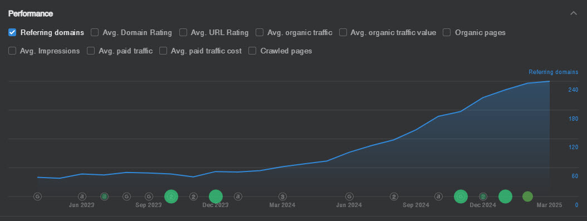Viewport: 587px width, 221px height.
Task: Check the Avg. Impressions checkbox
Action: pyautogui.click(x=12, y=51)
